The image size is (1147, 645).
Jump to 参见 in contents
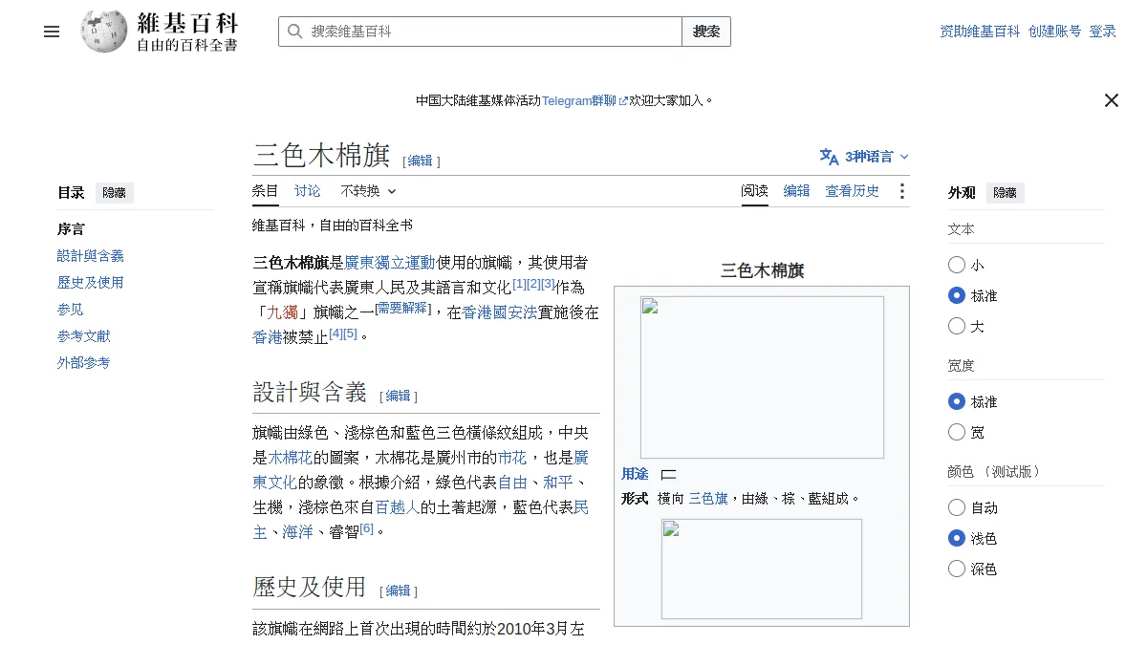[71, 310]
